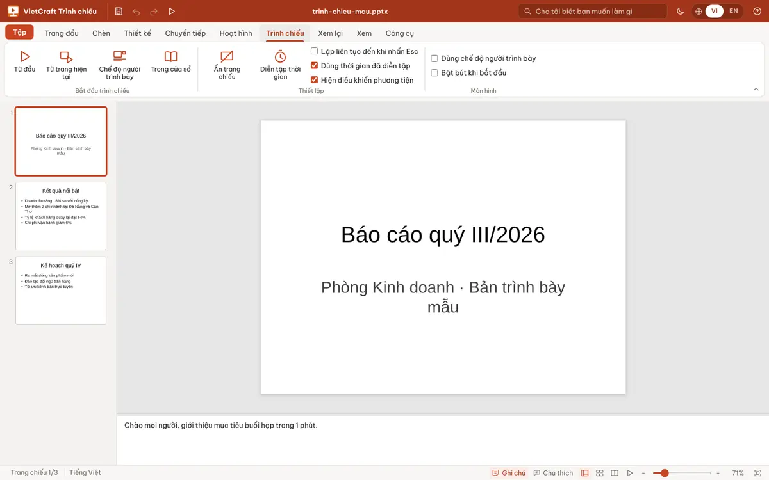Click Ẩn trang chiếu to hide slide
The width and height of the screenshot is (769, 480).
click(227, 65)
